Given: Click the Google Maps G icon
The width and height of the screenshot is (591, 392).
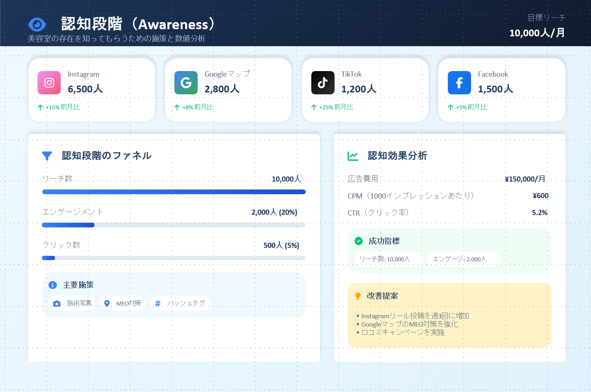Looking at the screenshot, I should [x=186, y=83].
